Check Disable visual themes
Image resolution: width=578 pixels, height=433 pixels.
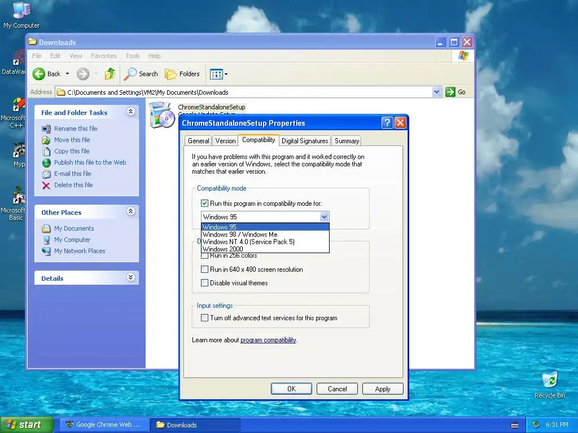(x=204, y=283)
